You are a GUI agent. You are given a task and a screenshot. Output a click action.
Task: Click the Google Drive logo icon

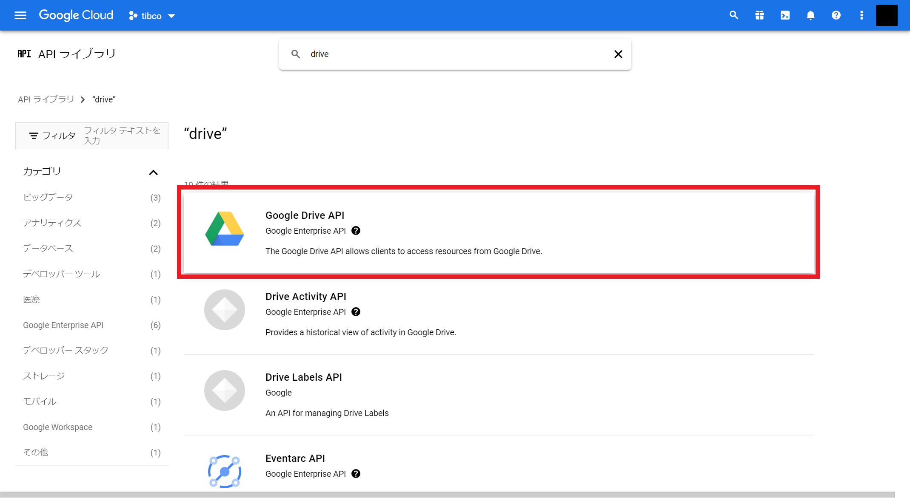[225, 229]
